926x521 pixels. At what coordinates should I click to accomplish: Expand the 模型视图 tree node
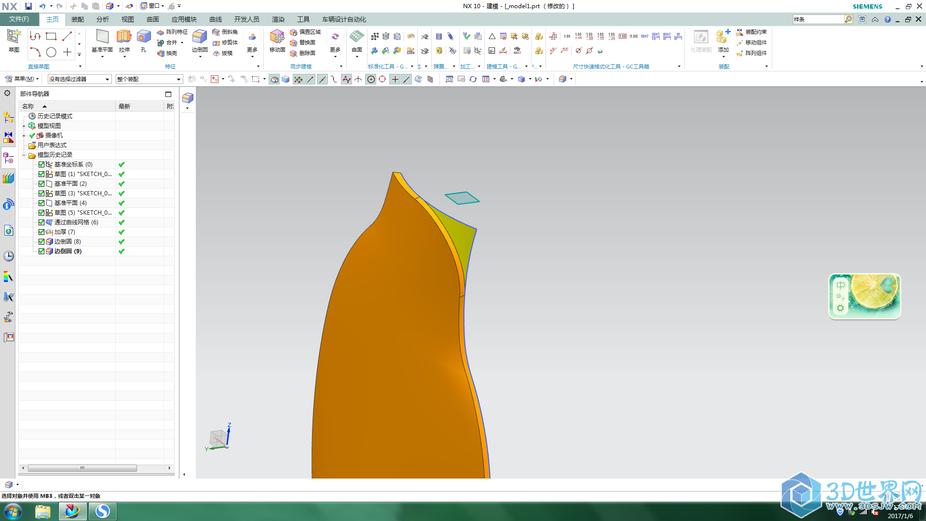[24, 126]
